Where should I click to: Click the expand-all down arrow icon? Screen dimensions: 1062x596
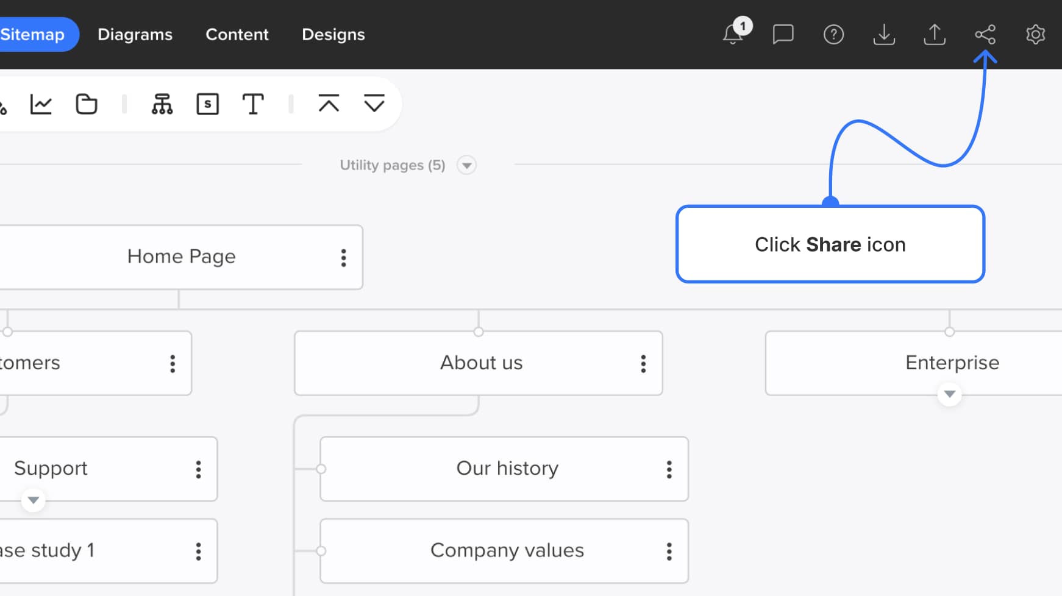(374, 104)
